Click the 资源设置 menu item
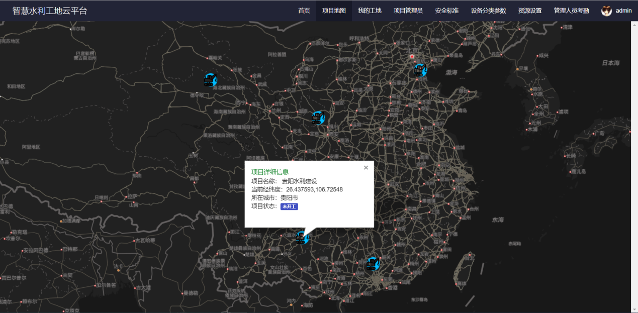The height and width of the screenshot is (313, 638). click(530, 11)
